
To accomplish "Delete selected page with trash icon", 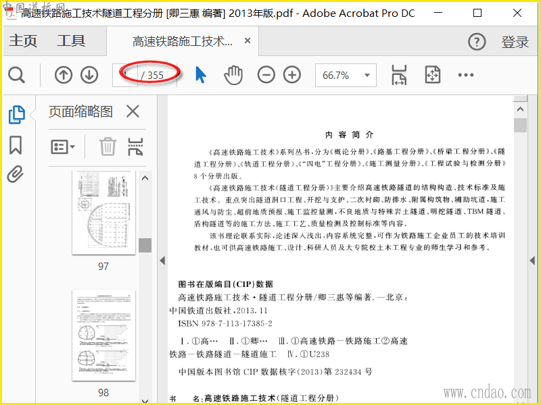I will click(x=108, y=146).
